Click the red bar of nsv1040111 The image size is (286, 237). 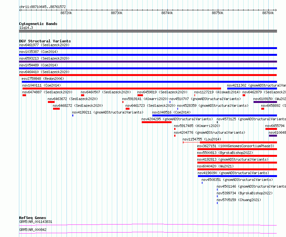[122, 89]
